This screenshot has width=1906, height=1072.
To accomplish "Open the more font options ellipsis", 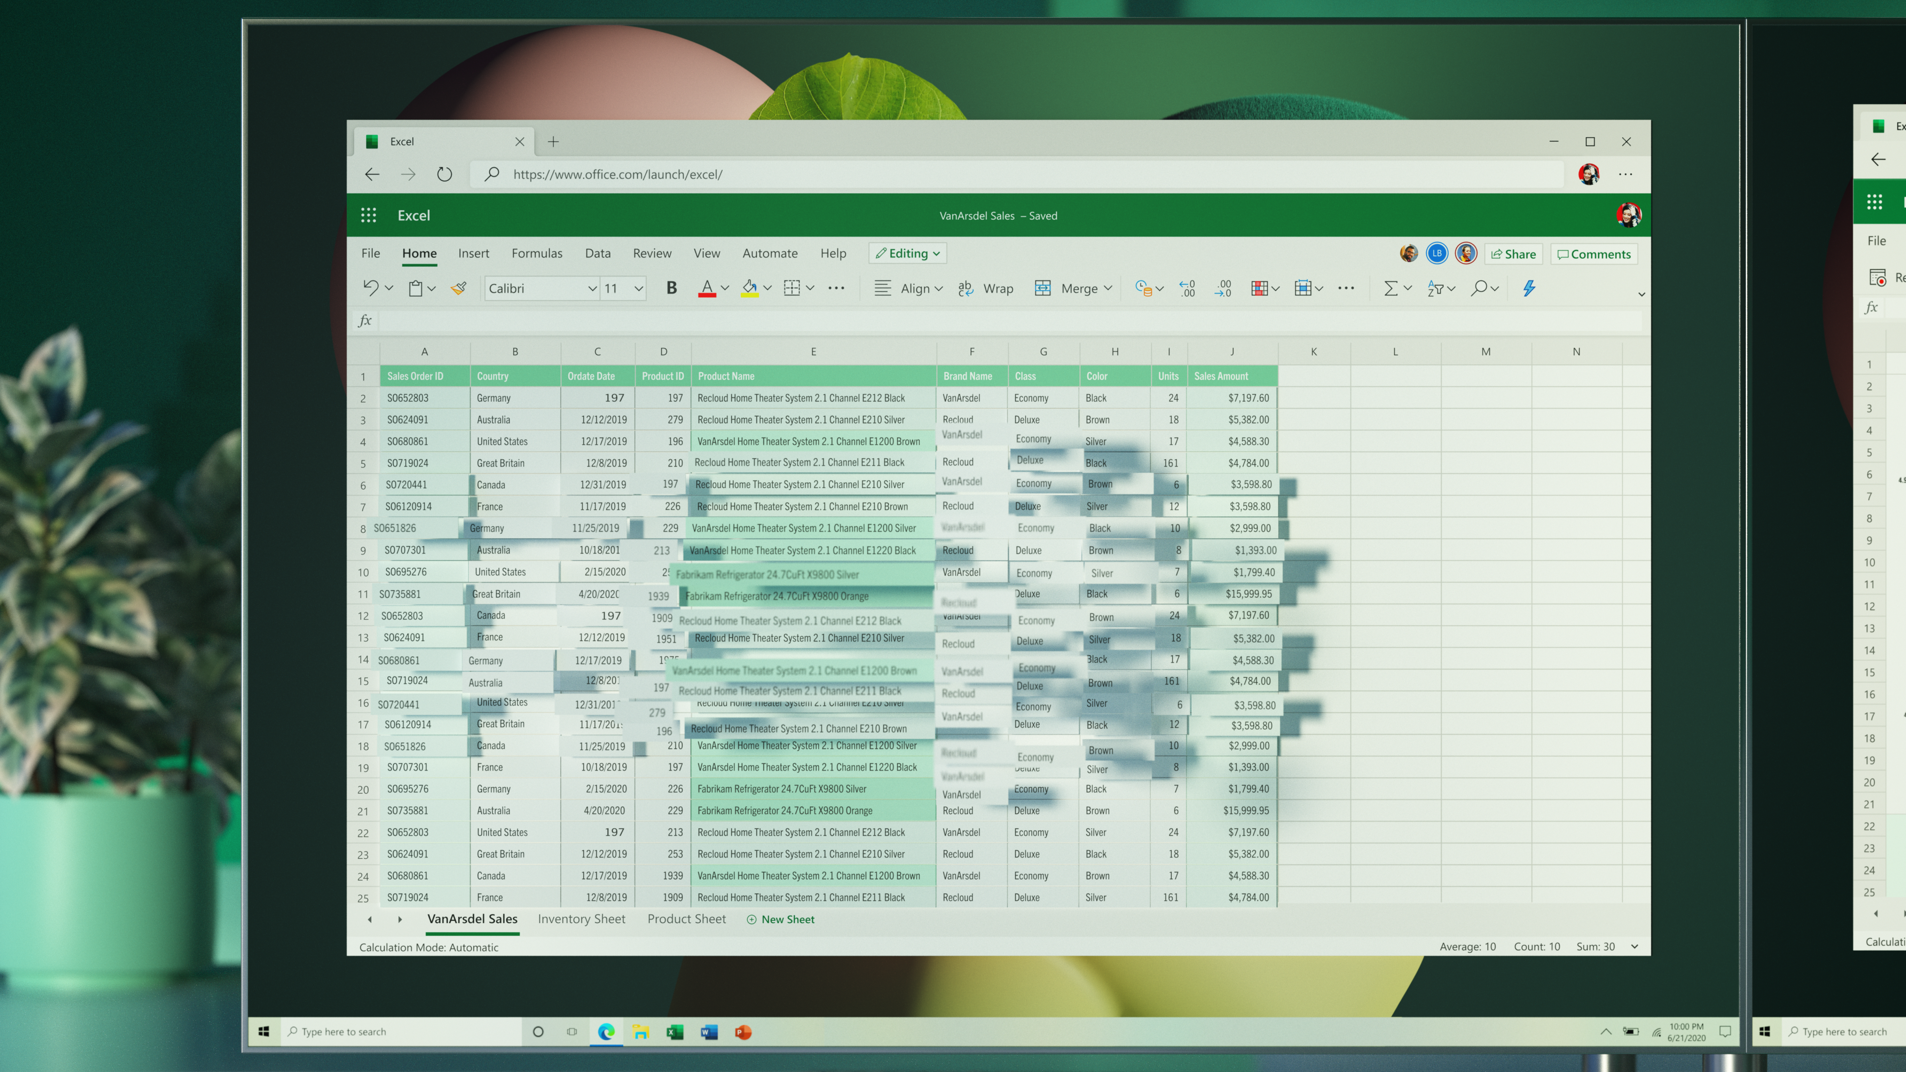I will coord(836,289).
